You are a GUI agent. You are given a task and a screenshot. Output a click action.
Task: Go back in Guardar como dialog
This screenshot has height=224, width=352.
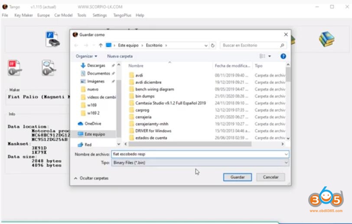pyautogui.click(x=76, y=45)
